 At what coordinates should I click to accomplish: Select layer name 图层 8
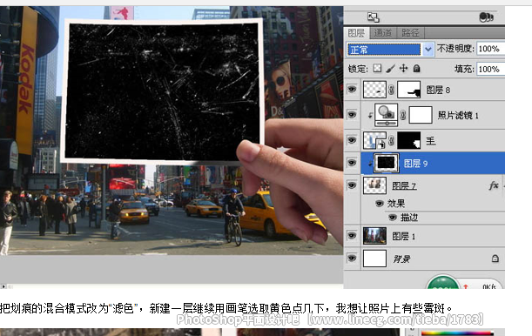[x=438, y=90]
